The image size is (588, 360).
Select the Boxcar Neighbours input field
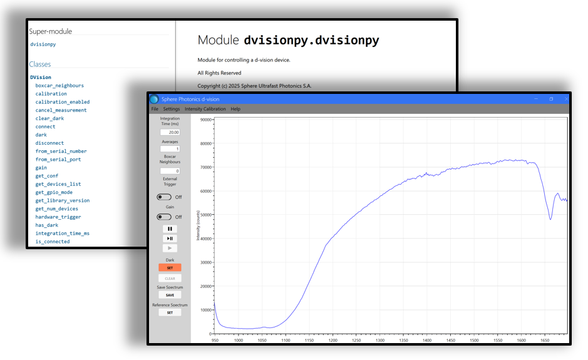(x=170, y=171)
